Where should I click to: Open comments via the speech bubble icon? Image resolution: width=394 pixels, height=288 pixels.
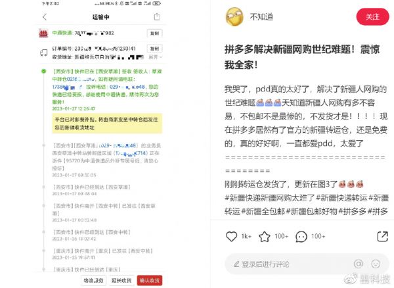tap(301, 237)
